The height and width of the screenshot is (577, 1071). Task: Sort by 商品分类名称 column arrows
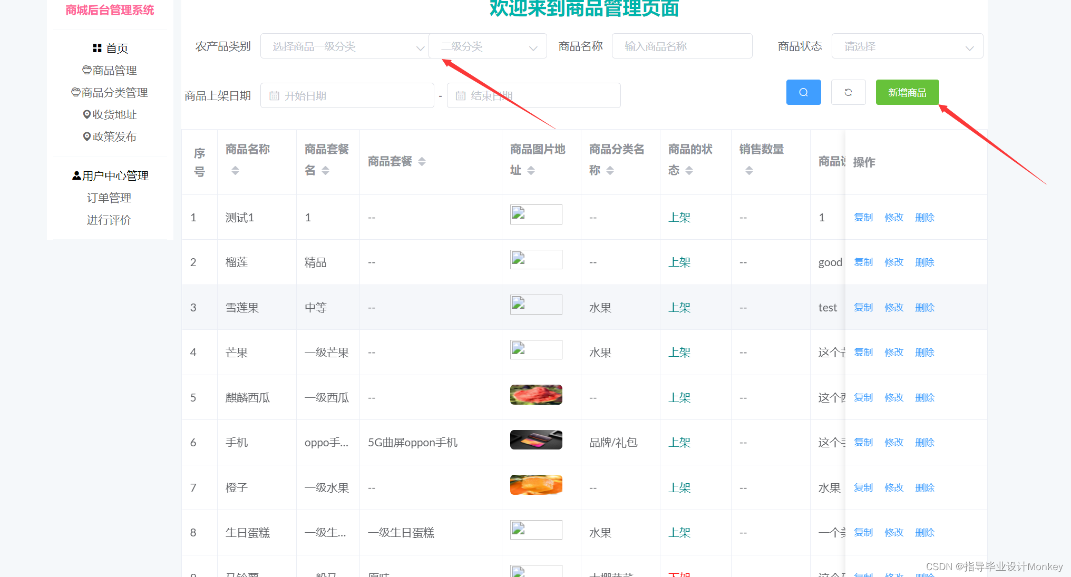click(610, 170)
